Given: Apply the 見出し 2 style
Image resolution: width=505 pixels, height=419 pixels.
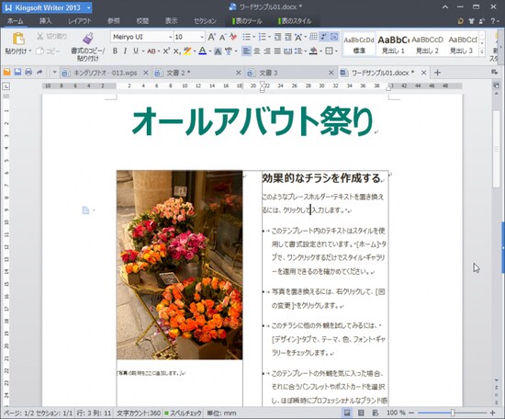Looking at the screenshot, I should 427,44.
